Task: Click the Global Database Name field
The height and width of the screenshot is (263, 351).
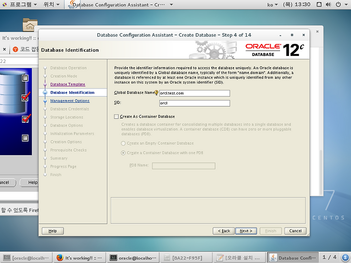Action: [x=195, y=93]
